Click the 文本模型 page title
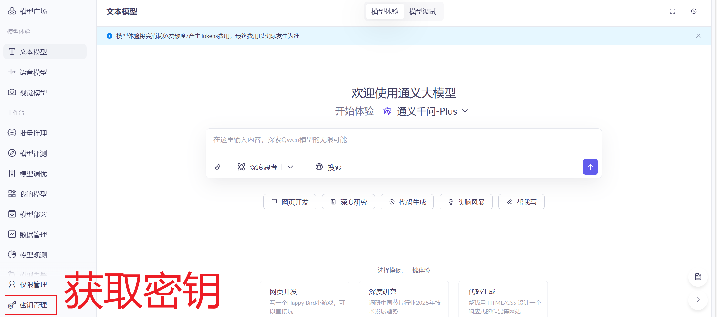The image size is (717, 317). click(x=122, y=12)
